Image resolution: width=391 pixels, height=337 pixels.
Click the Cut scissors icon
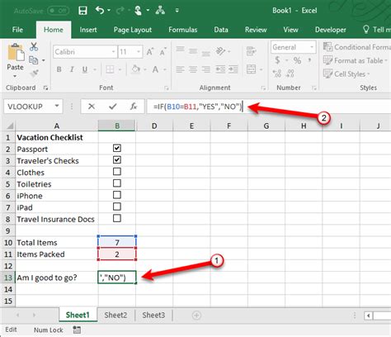point(34,47)
